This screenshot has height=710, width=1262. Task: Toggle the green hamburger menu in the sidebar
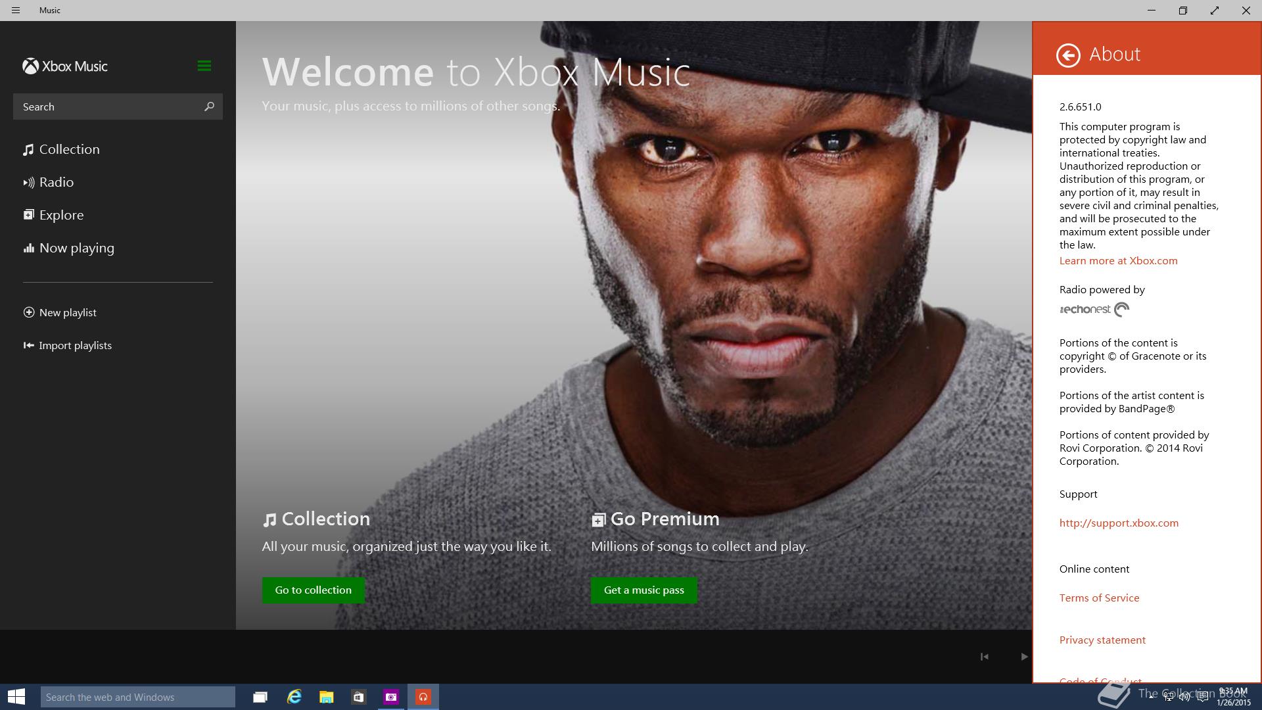[x=204, y=66]
